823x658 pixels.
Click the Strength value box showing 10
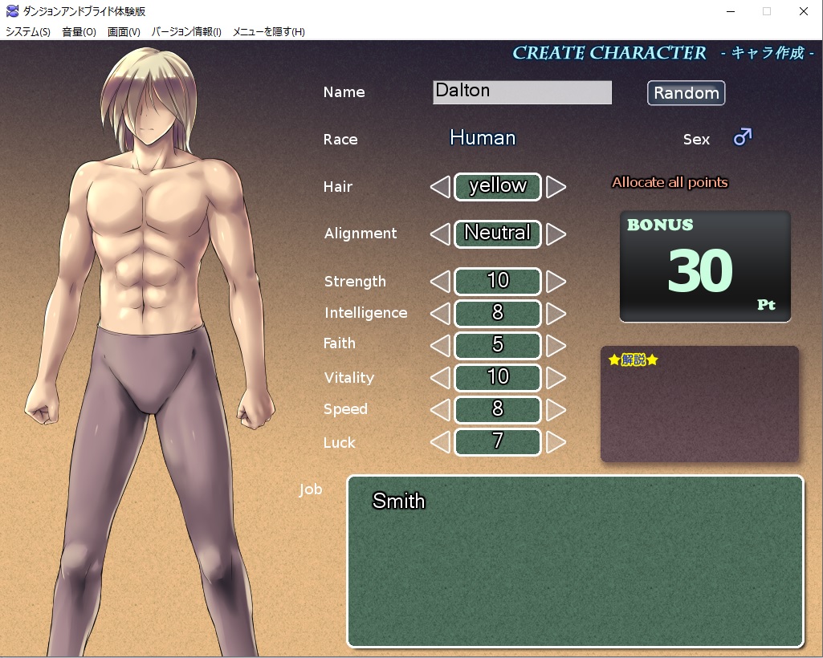(498, 282)
